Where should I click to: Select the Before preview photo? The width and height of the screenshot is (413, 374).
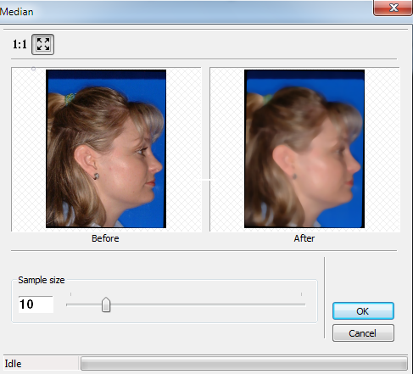(106, 148)
